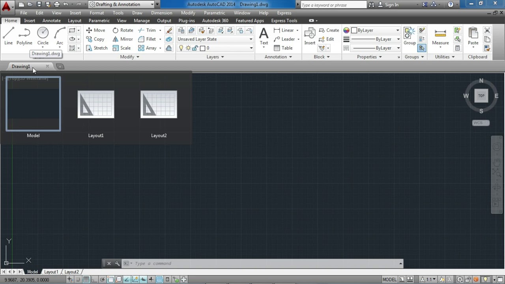This screenshot has width=505, height=284.
Task: Activate the Mirror tool
Action: coord(123,39)
